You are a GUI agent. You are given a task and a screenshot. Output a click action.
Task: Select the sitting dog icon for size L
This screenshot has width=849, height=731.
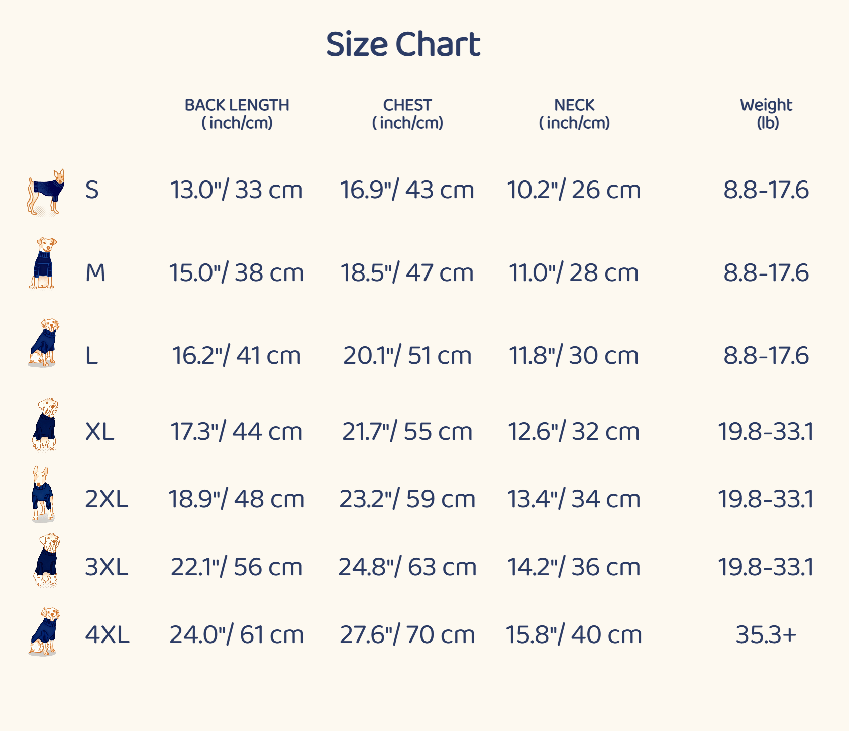pos(44,342)
